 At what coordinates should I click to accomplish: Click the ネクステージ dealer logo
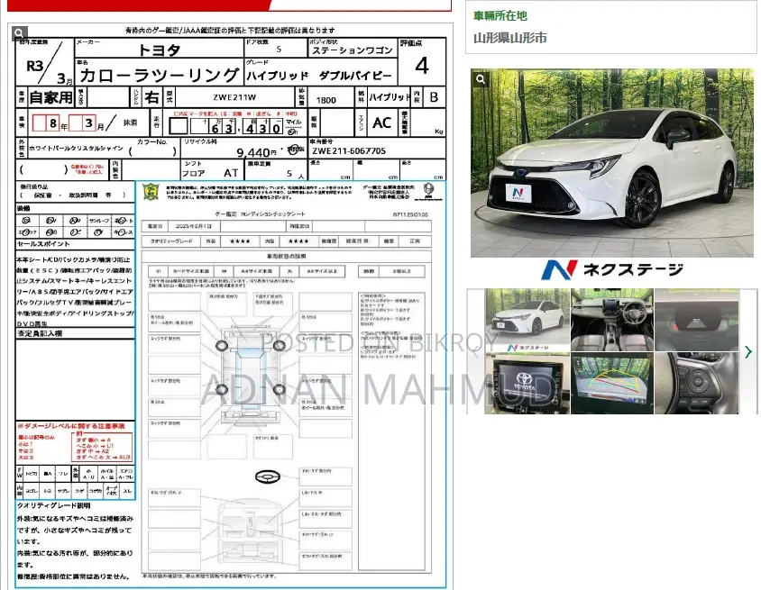(x=612, y=269)
